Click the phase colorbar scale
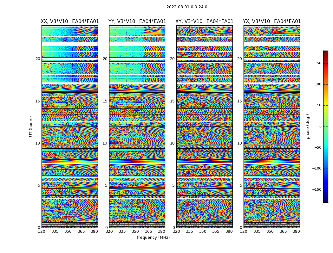The image size is (333, 253). 326,126
